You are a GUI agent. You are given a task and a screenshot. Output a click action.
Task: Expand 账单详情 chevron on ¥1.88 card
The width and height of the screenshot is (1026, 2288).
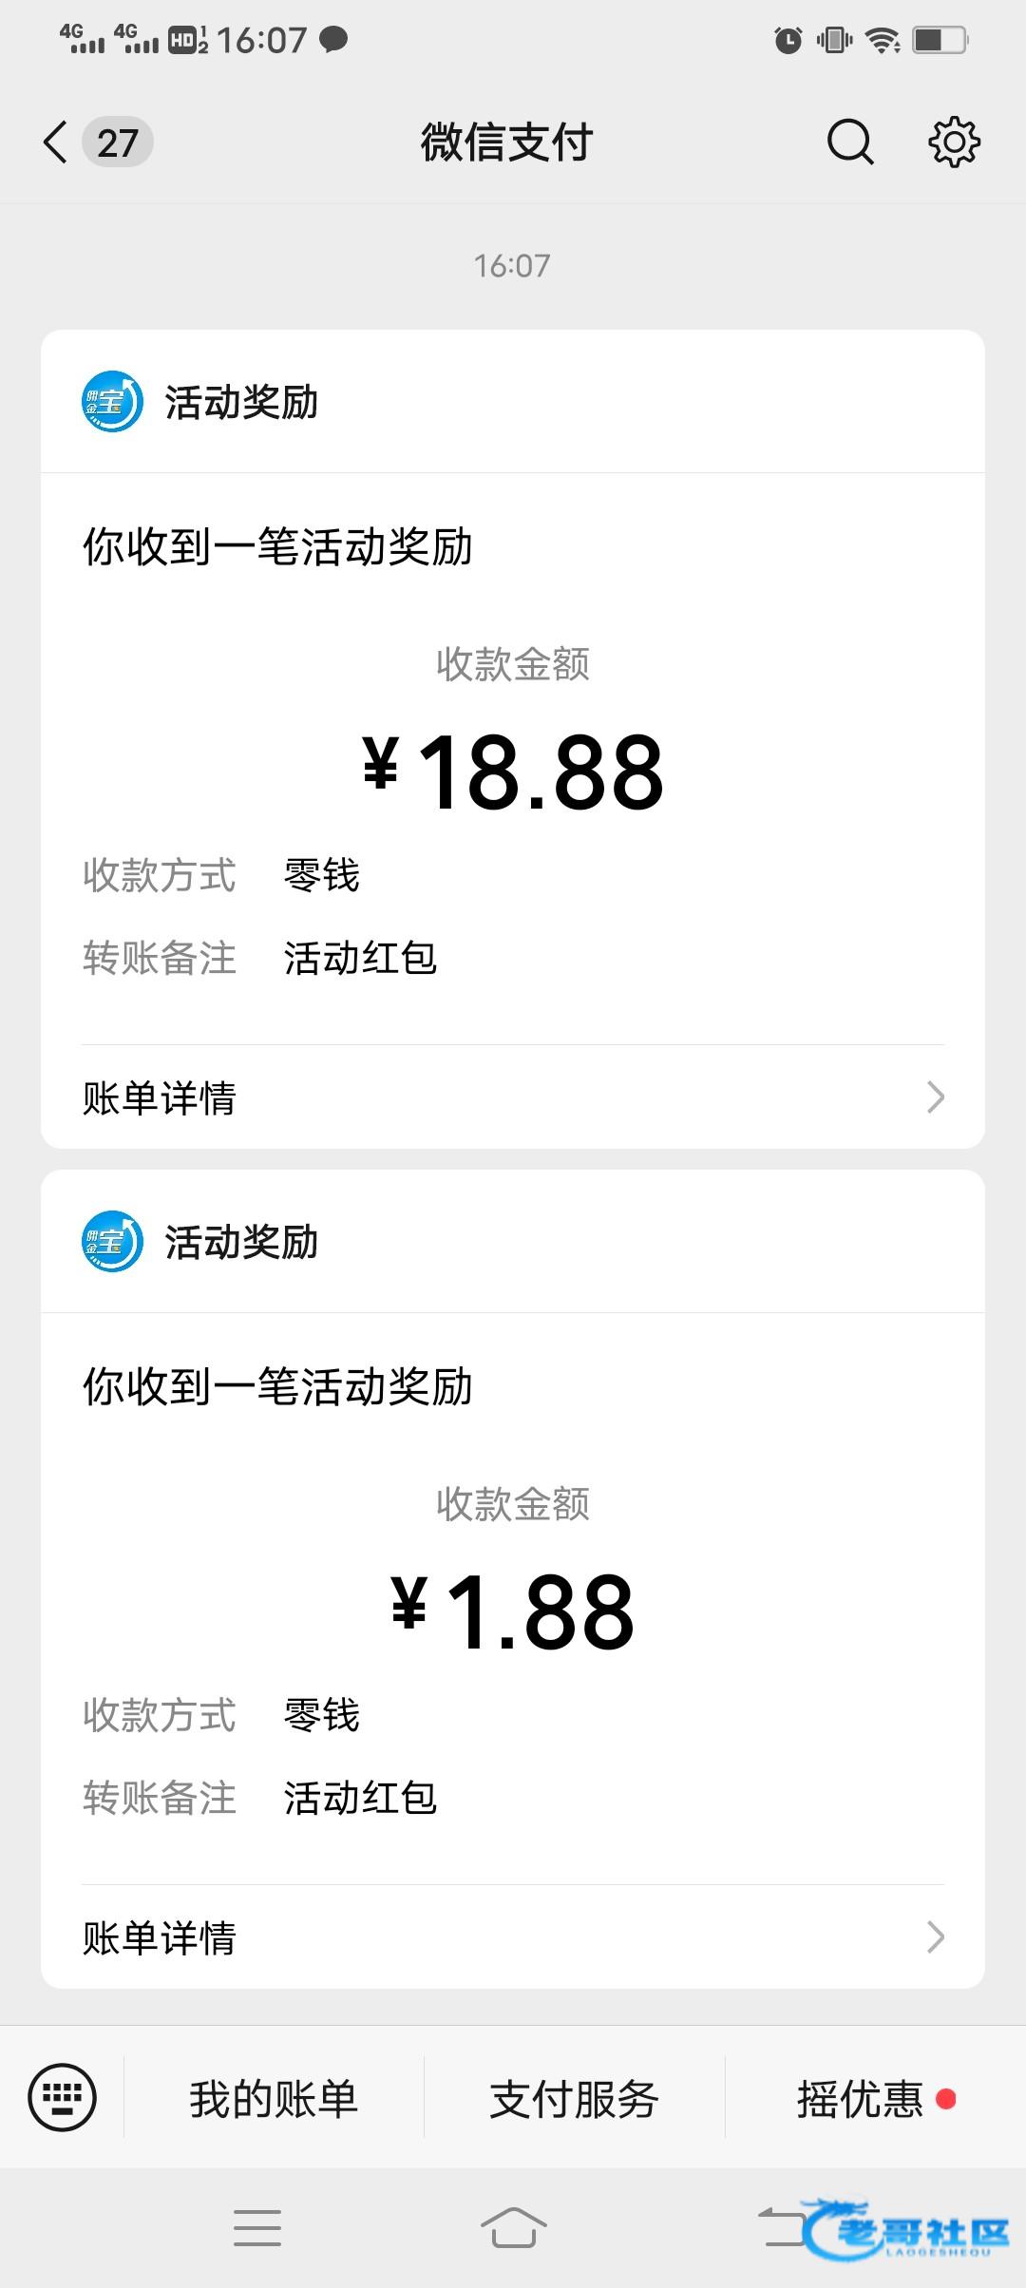(x=936, y=1937)
